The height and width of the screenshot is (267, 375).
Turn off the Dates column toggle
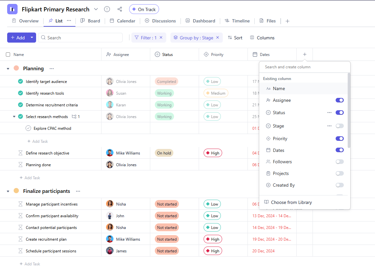pyautogui.click(x=340, y=150)
